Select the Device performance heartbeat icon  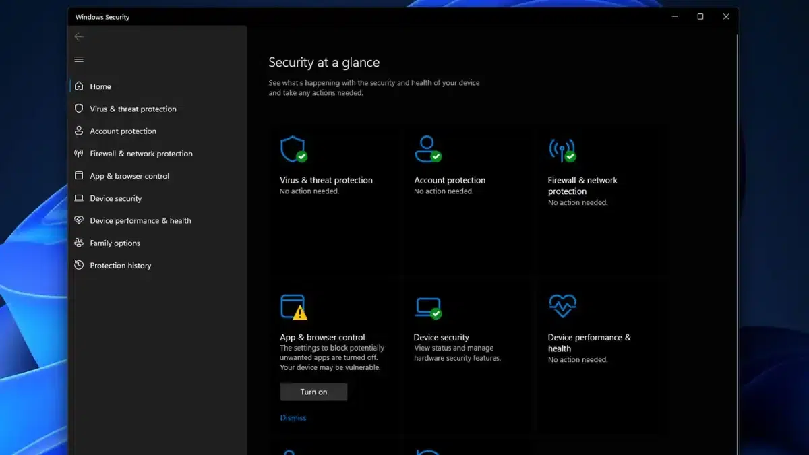562,305
